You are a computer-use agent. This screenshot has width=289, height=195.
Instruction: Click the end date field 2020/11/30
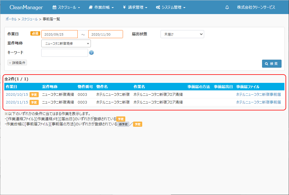click(106, 34)
